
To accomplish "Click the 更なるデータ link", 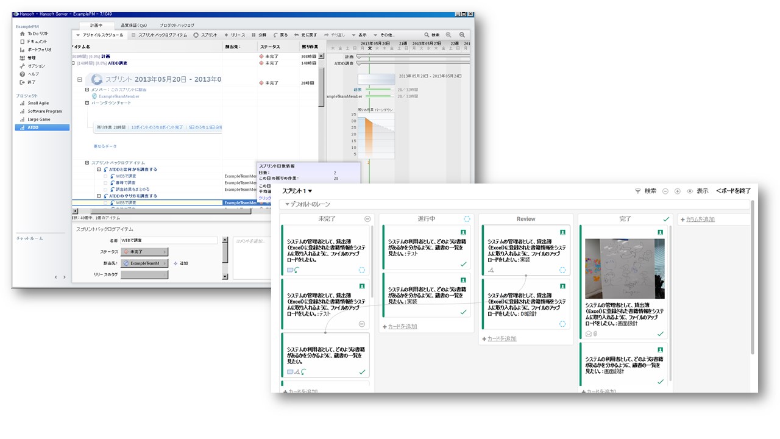I will pyautogui.click(x=105, y=146).
